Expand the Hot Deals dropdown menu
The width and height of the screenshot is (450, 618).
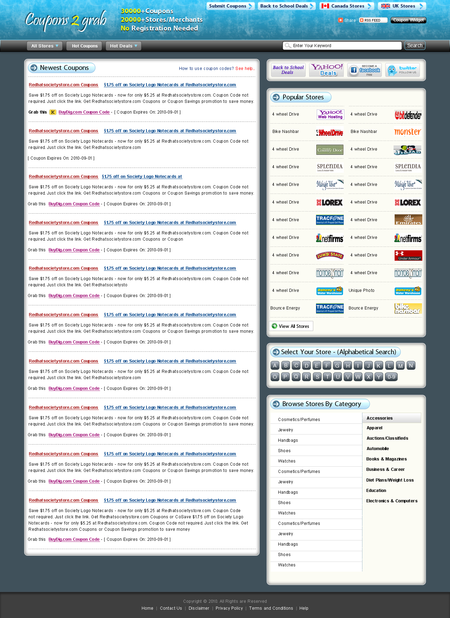[x=123, y=46]
